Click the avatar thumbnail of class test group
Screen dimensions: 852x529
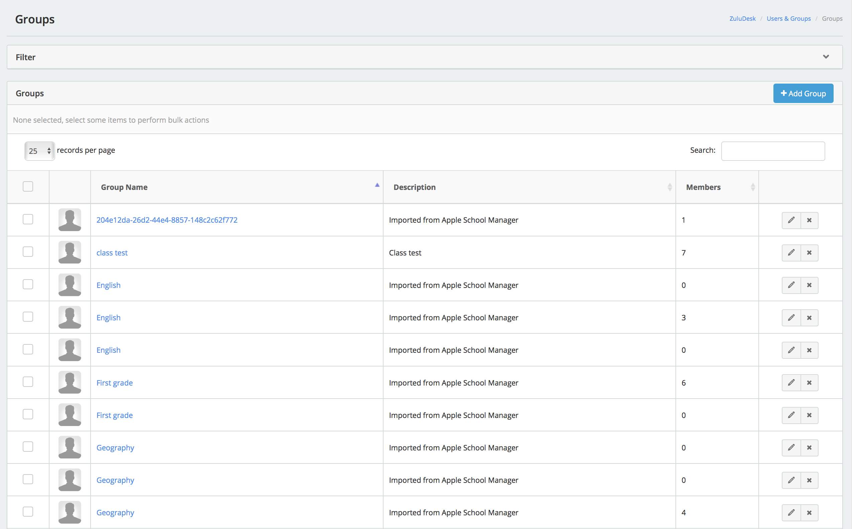click(70, 252)
